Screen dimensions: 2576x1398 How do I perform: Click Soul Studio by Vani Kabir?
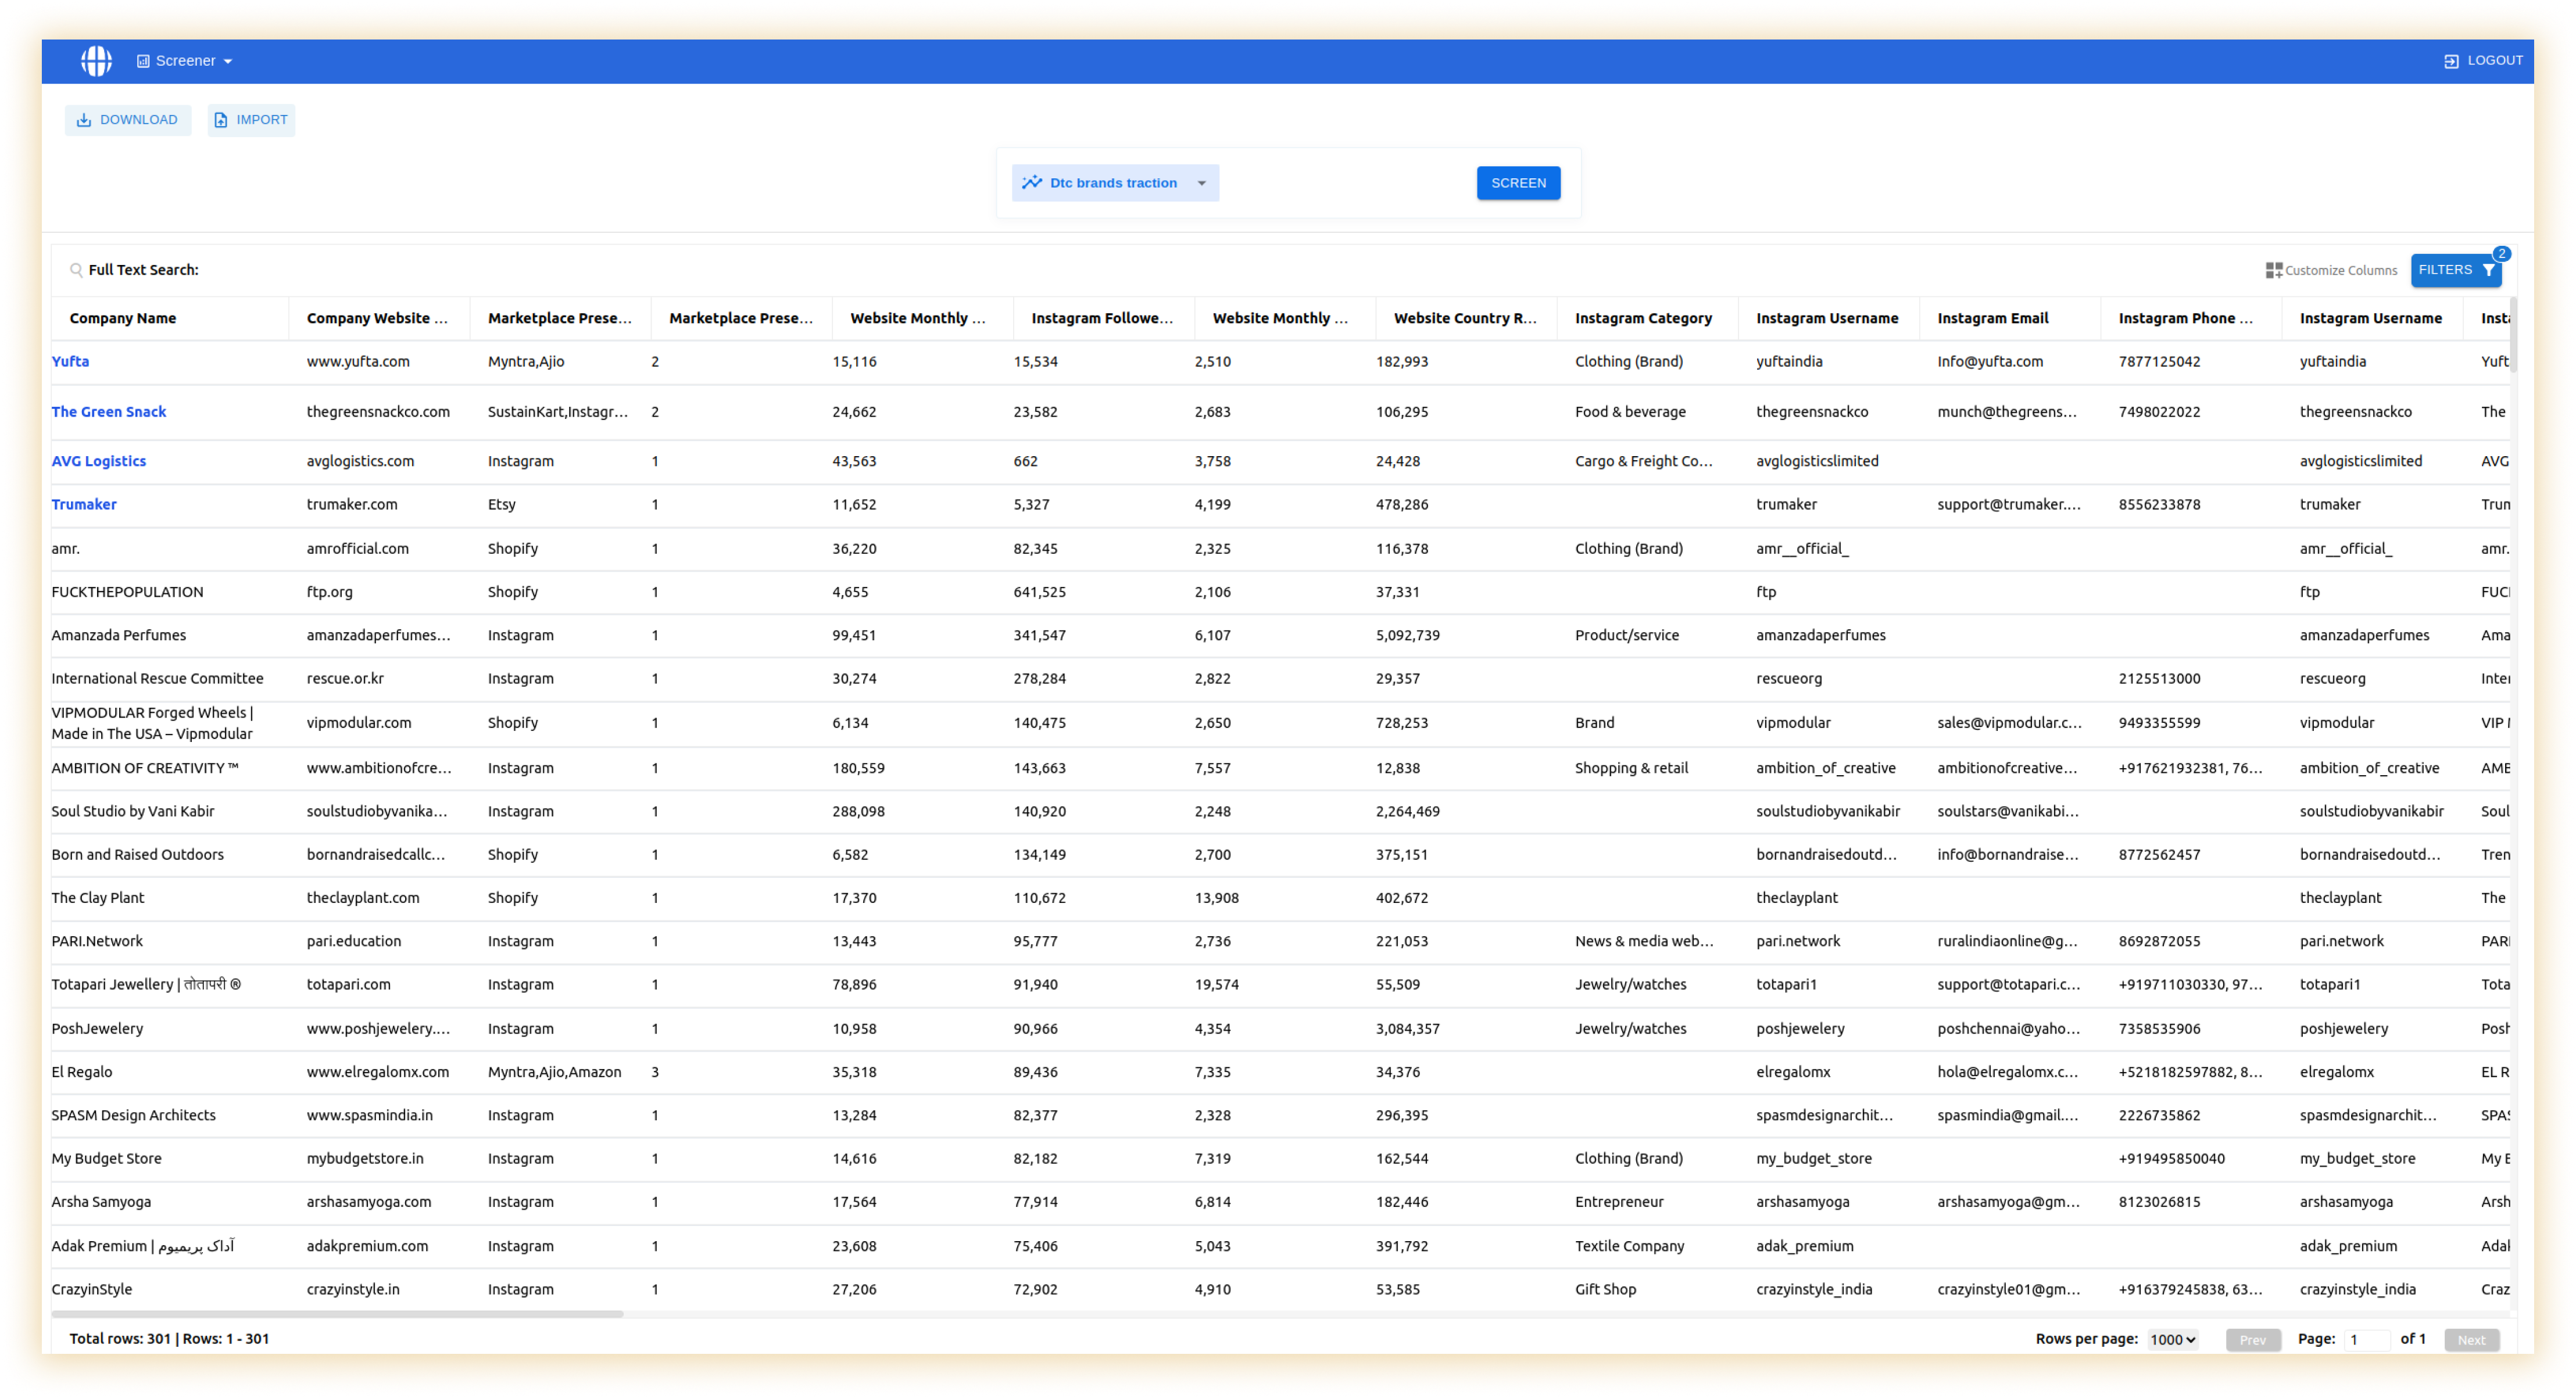pos(133,812)
